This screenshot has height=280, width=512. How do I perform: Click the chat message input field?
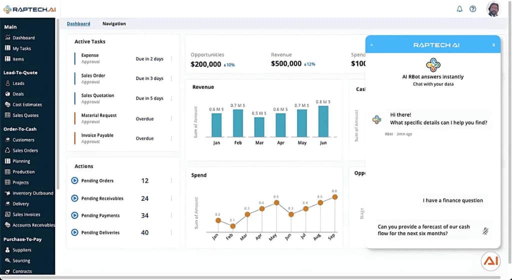tap(425, 230)
